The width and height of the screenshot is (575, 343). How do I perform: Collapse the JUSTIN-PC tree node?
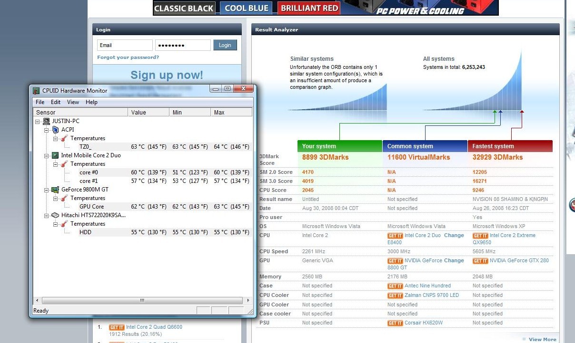click(38, 121)
